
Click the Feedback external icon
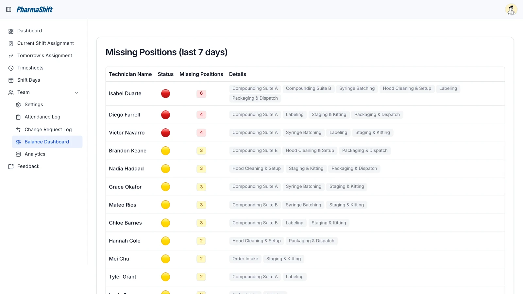[x=11, y=167]
